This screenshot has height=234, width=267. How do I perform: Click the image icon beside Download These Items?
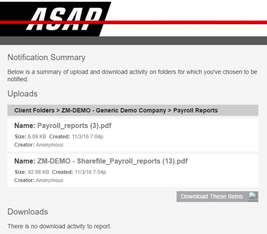click(253, 196)
